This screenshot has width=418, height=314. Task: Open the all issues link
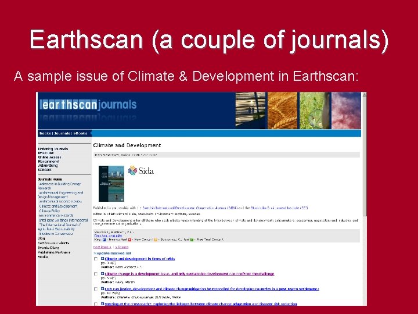point(122,247)
